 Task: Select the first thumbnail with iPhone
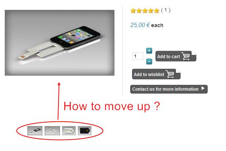pyautogui.click(x=35, y=131)
